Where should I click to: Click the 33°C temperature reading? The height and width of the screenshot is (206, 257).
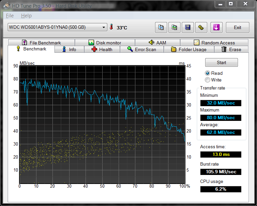[x=122, y=28]
